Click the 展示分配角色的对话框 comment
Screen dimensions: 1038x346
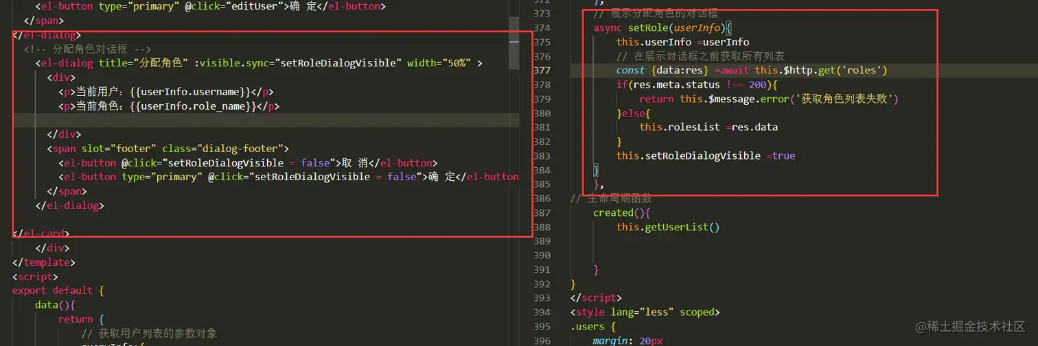pos(656,14)
